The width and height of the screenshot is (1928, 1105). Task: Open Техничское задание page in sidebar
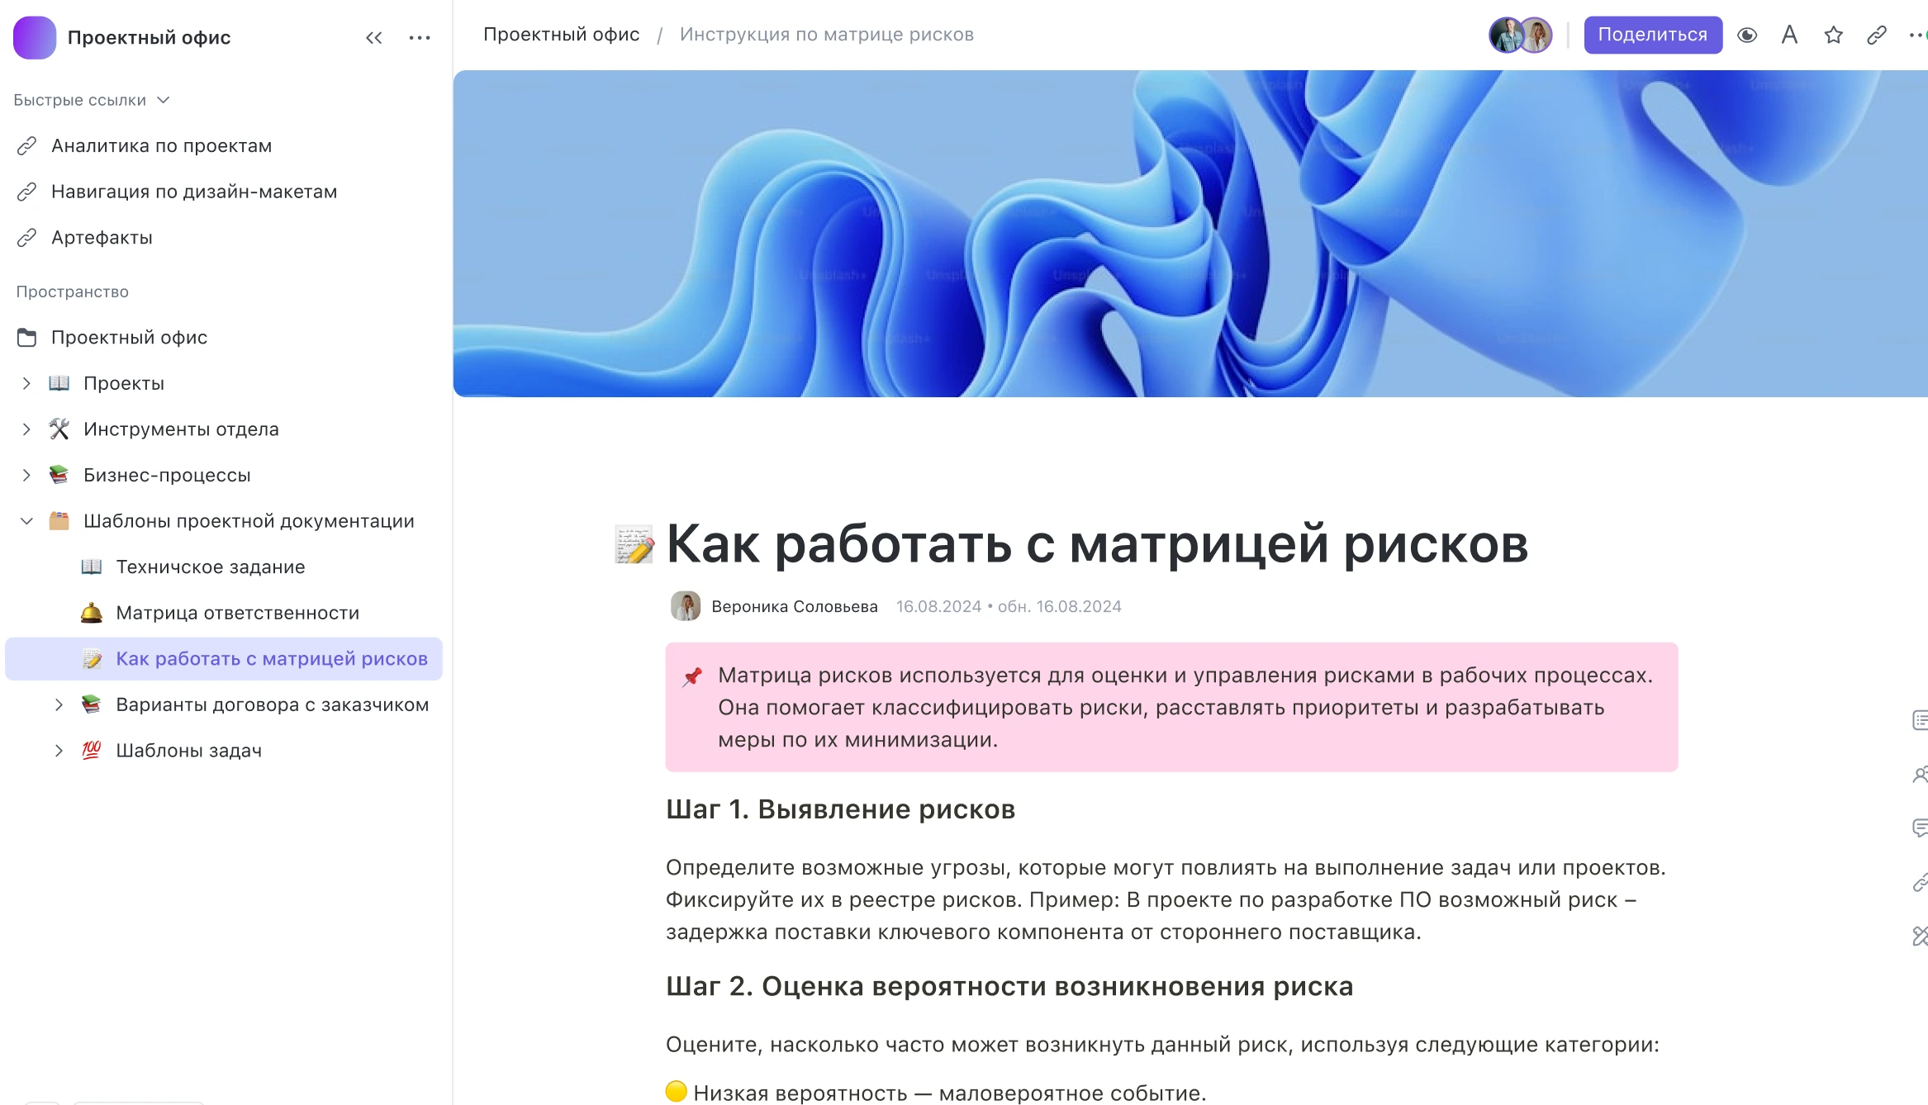point(210,567)
